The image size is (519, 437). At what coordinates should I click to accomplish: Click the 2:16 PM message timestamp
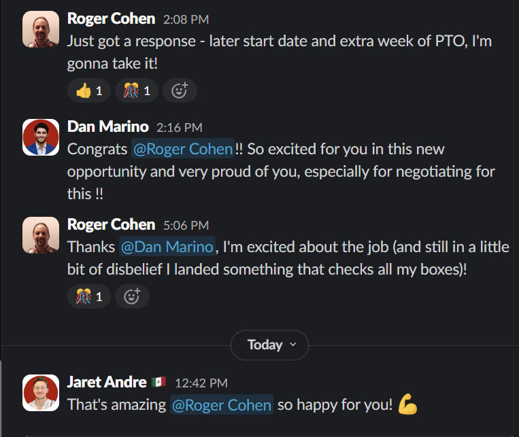180,128
